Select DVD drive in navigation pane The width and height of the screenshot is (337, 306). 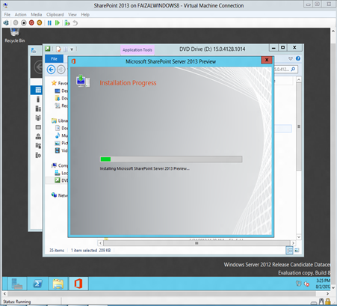(61, 180)
